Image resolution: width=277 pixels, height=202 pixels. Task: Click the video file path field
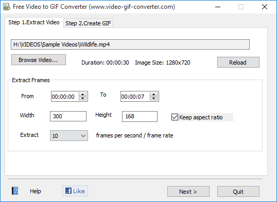tap(130, 44)
